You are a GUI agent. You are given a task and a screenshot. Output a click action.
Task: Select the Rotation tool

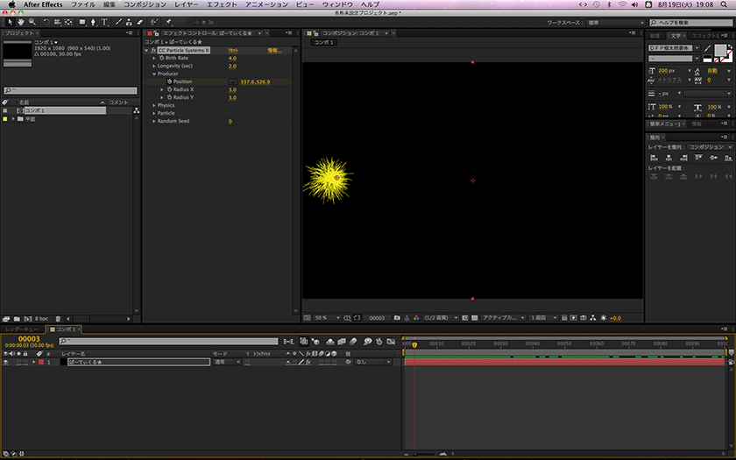(46, 22)
